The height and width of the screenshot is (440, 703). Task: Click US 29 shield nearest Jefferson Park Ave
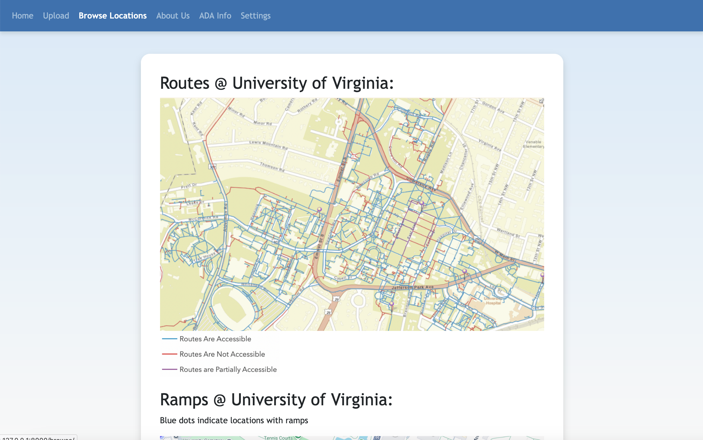[337, 299]
